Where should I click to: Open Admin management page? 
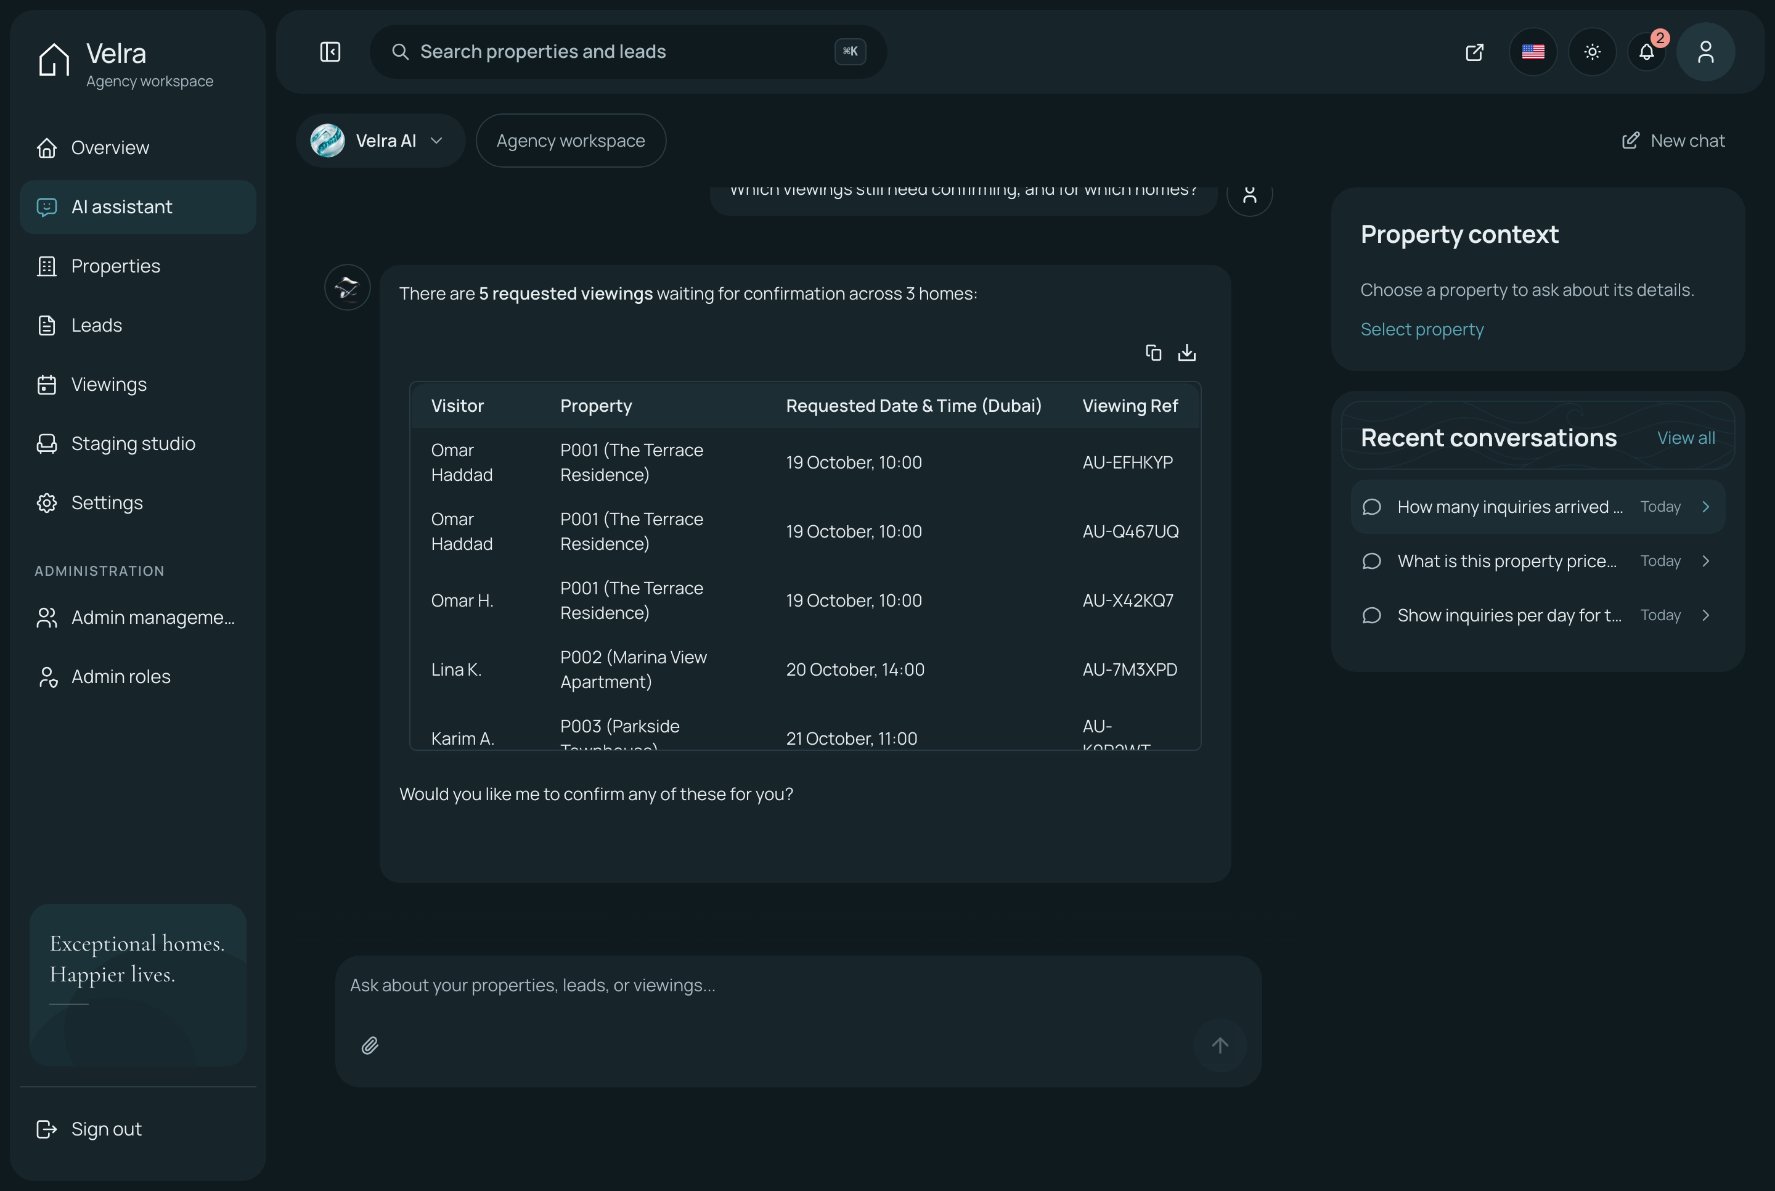(137, 618)
